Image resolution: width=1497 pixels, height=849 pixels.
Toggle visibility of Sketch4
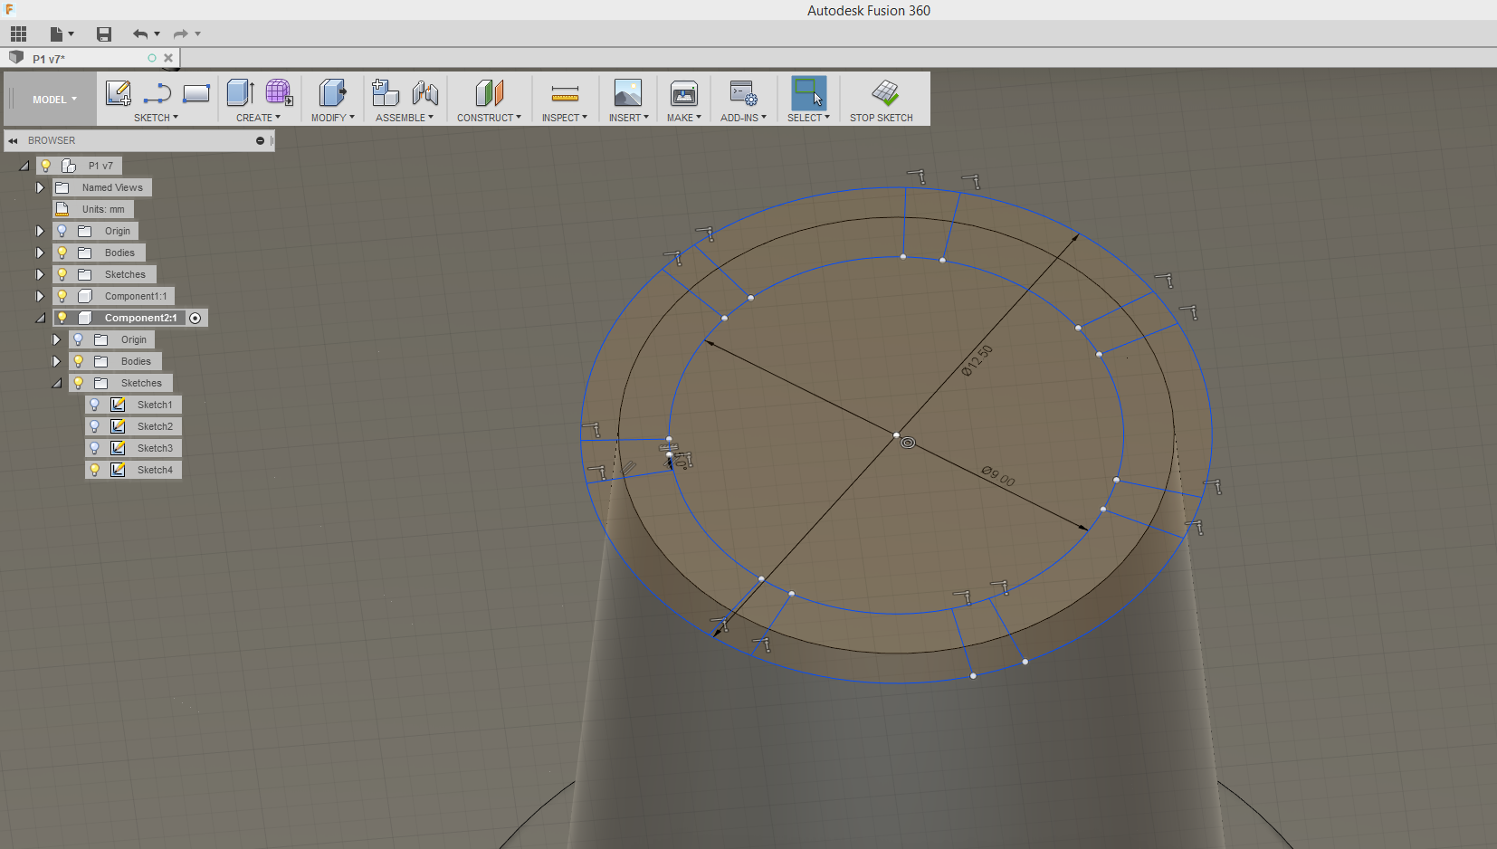(x=95, y=470)
